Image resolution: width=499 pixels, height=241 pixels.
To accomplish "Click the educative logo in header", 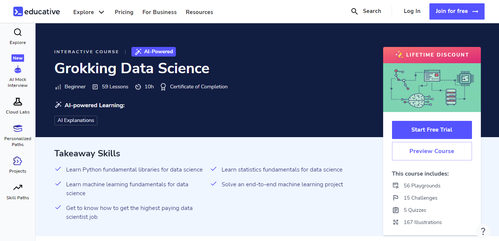I will coord(36,11).
